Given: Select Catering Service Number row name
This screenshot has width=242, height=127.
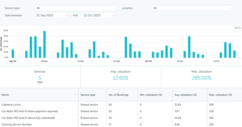Looking at the screenshot, I should tap(17, 125).
